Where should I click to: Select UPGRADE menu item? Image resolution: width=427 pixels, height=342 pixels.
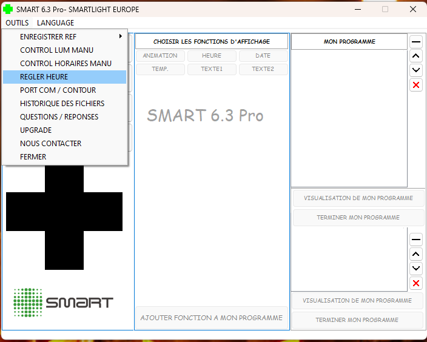64,130
